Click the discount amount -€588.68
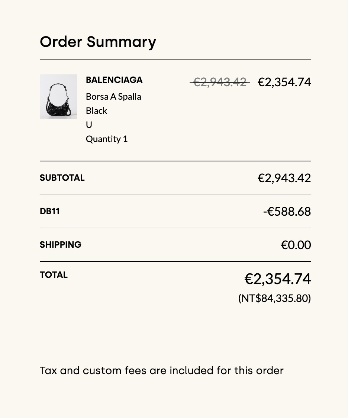 tap(287, 211)
